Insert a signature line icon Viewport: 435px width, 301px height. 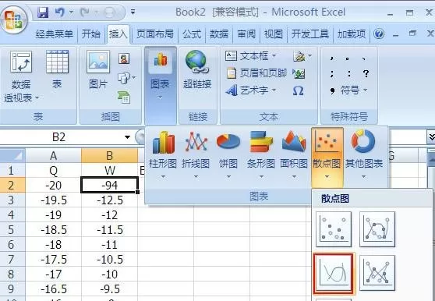point(299,56)
